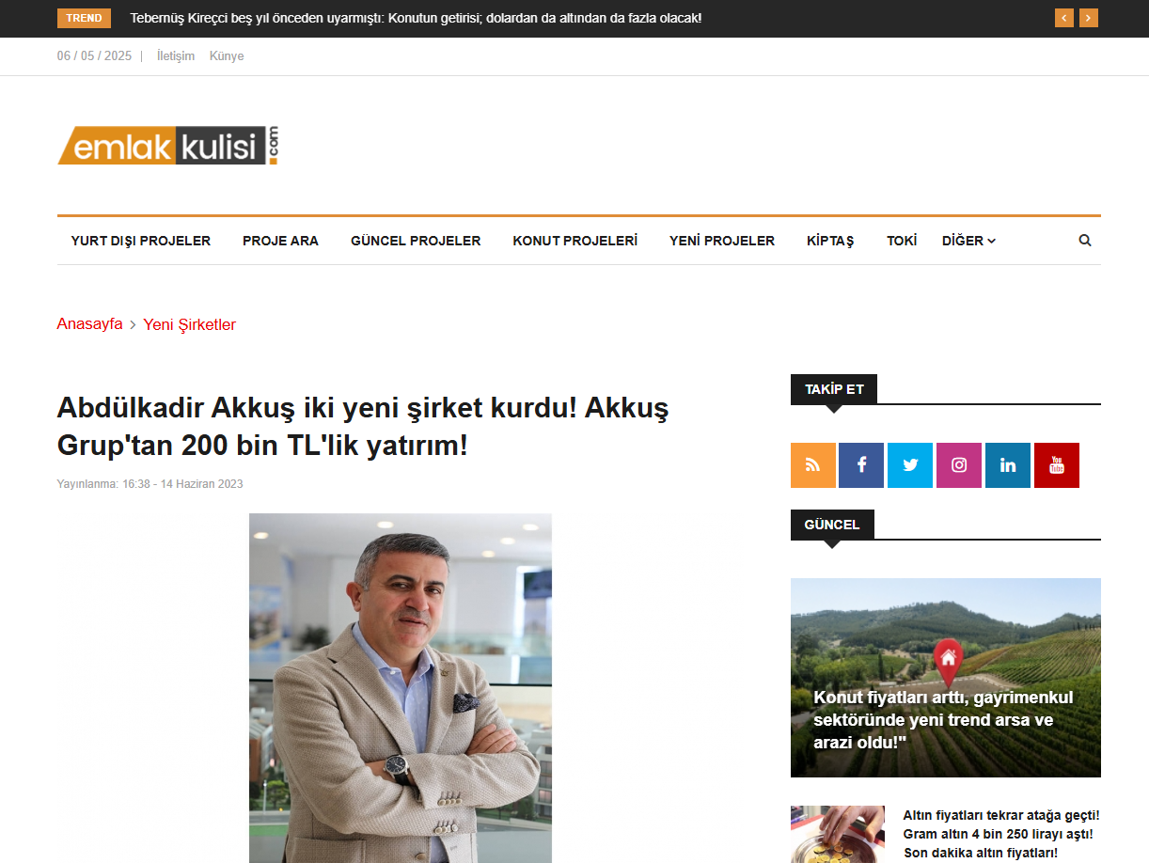Click the RSS feed icon
1149x863 pixels.
tap(812, 465)
